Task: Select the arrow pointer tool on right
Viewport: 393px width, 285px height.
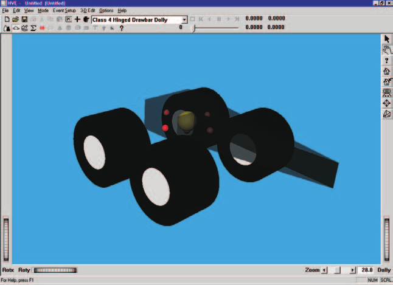Action: click(387, 39)
